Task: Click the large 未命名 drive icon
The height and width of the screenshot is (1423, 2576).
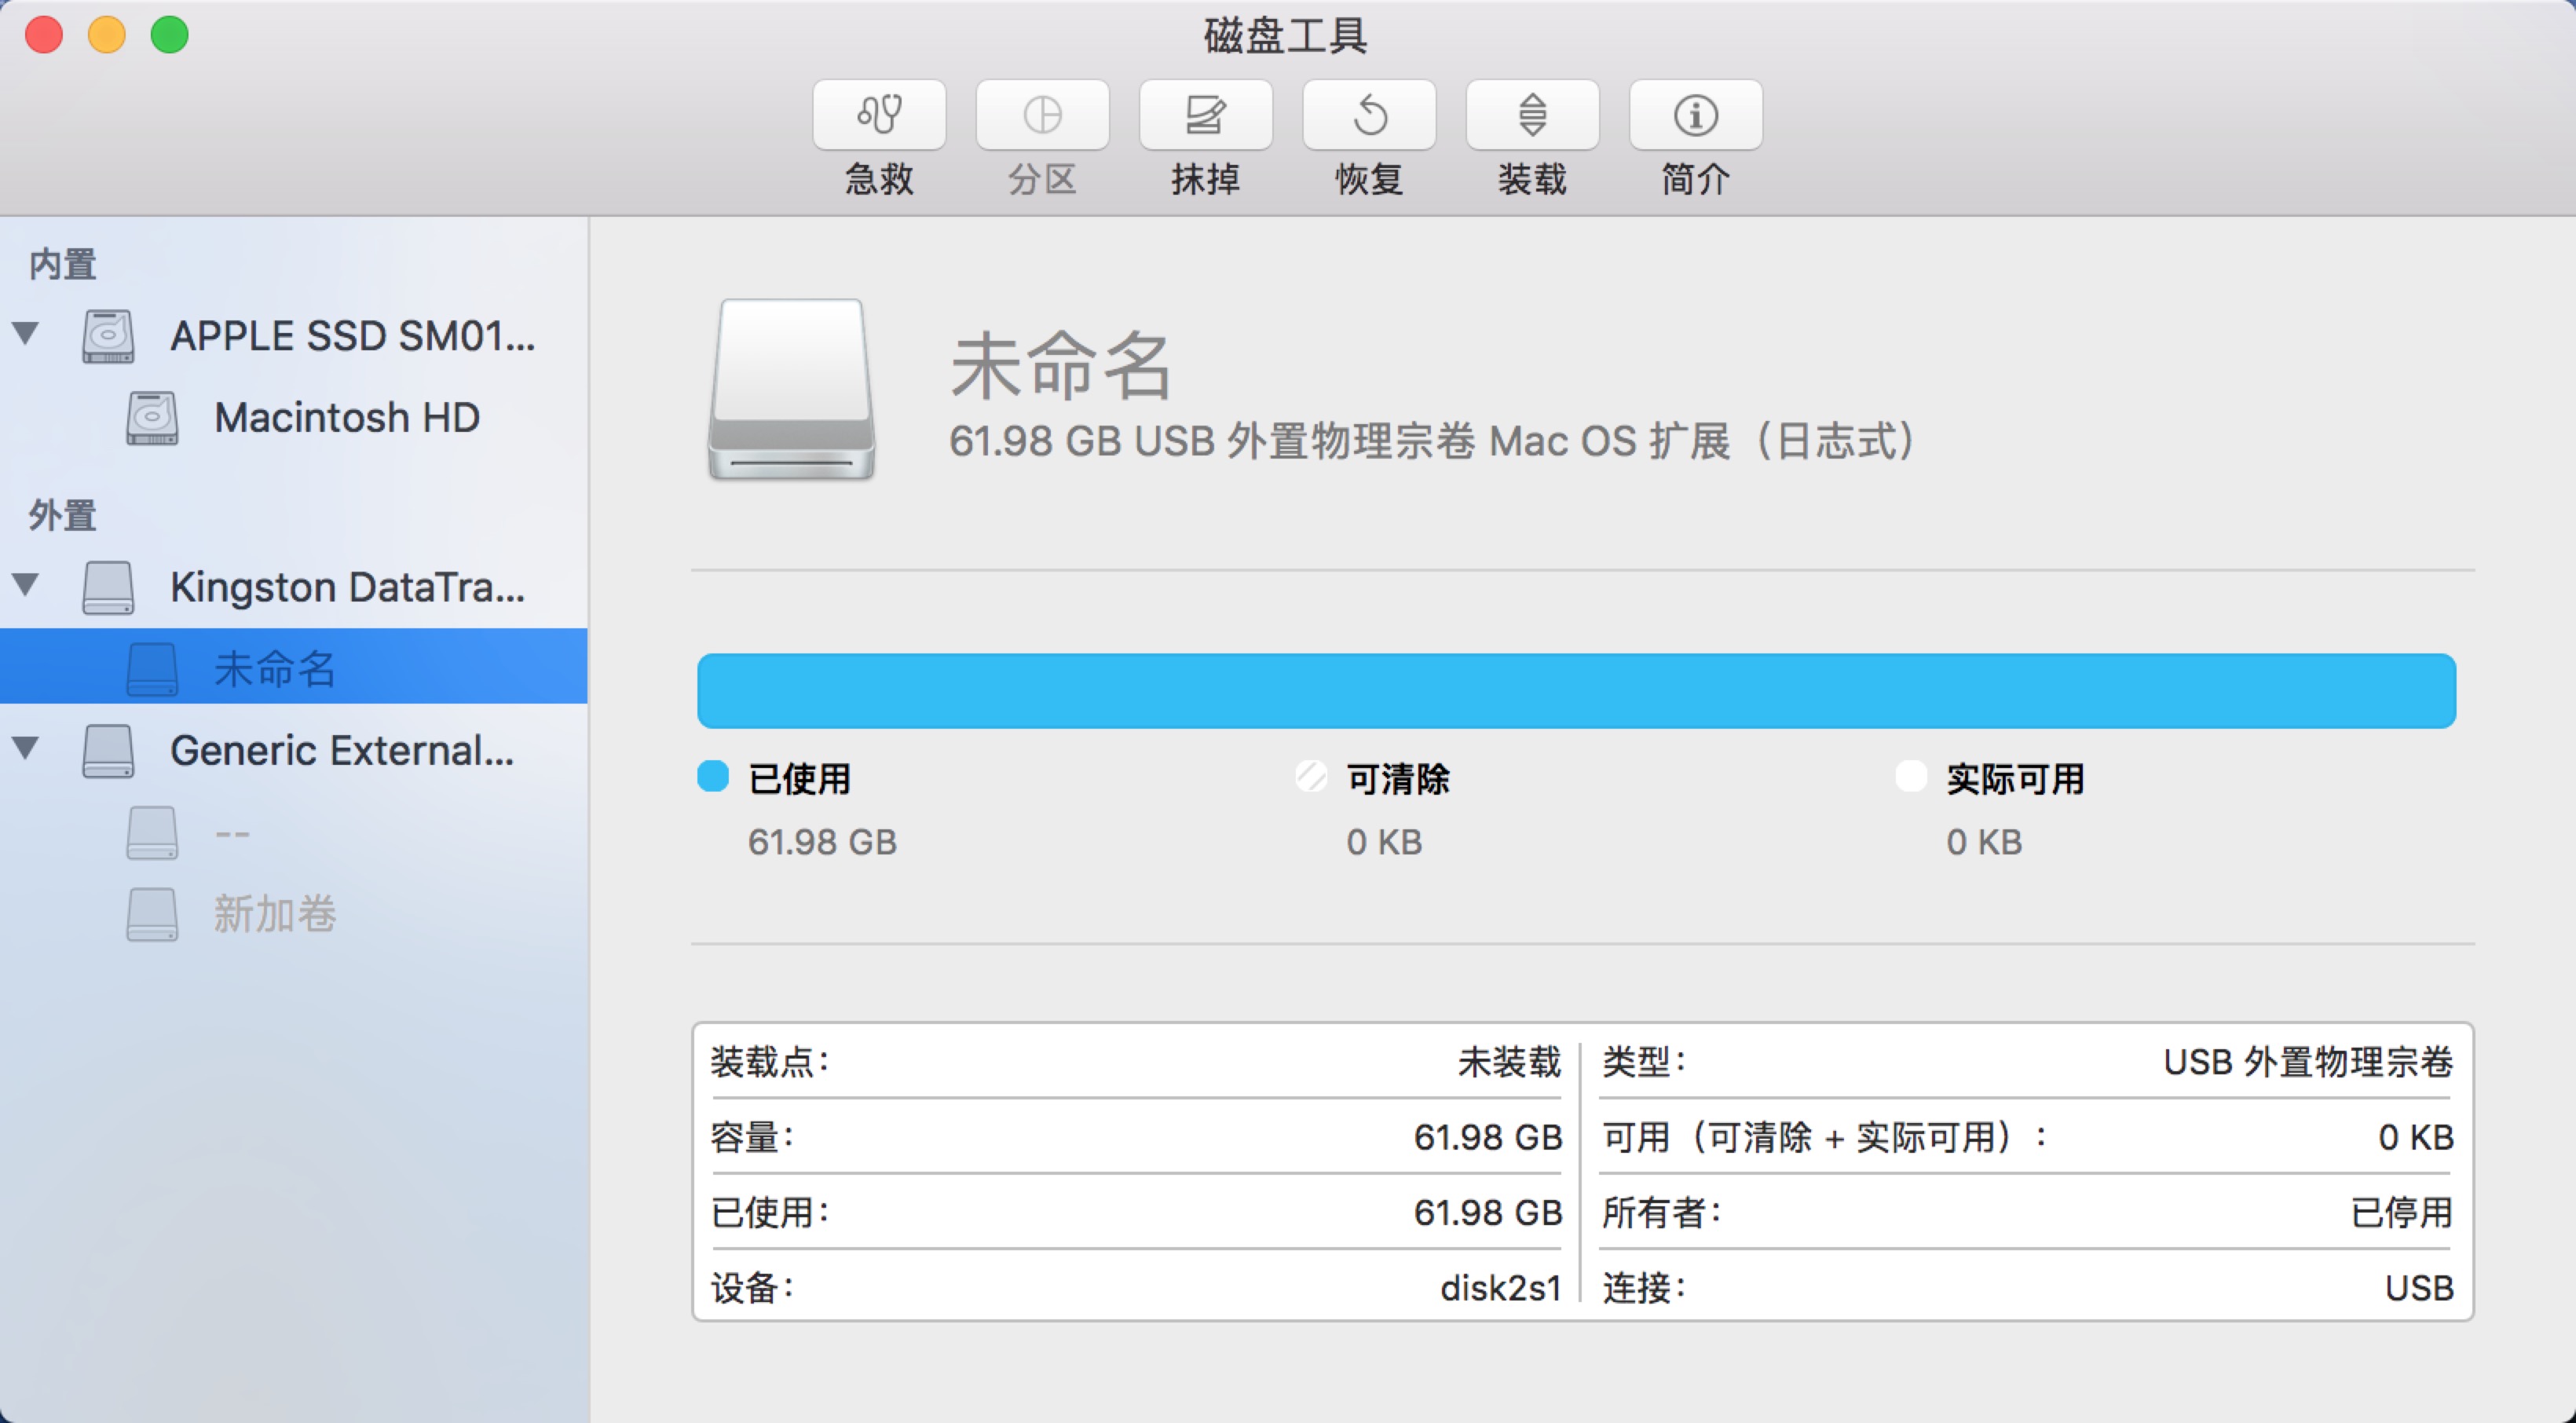Action: click(791, 390)
